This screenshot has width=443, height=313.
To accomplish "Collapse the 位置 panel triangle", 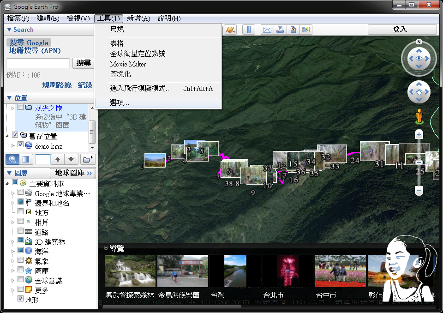I will click(x=9, y=98).
